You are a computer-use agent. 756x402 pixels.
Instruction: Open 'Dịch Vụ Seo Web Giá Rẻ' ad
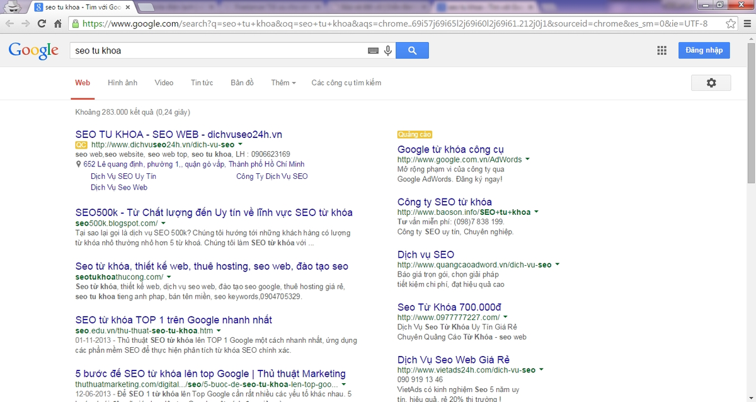pyautogui.click(x=454, y=359)
